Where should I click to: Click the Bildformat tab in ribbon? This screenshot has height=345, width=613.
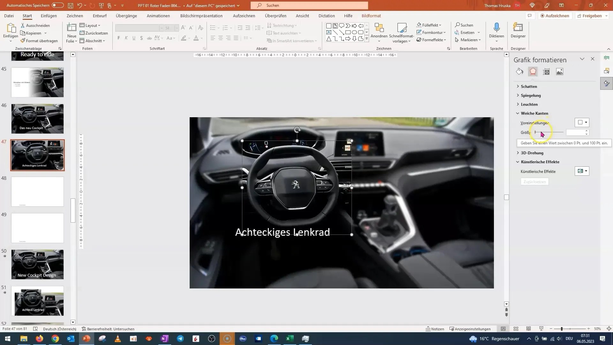(371, 16)
